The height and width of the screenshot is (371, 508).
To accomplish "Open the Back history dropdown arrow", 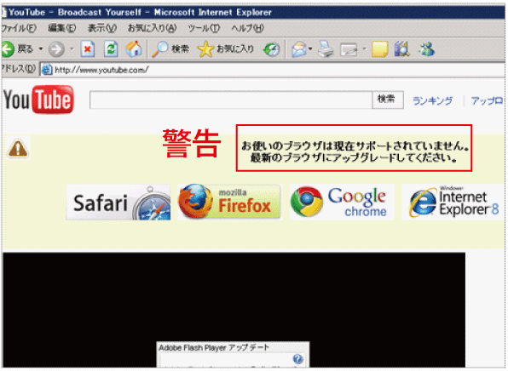I will tap(41, 49).
